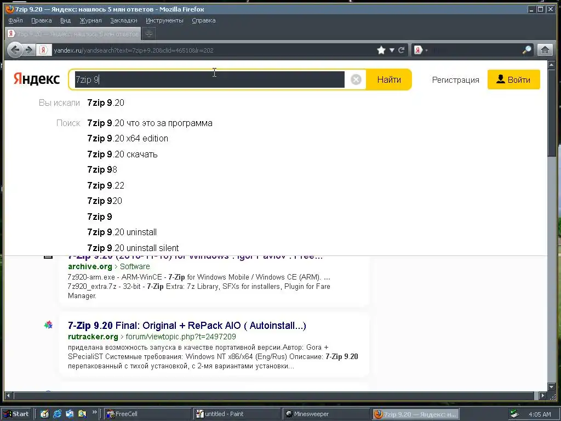561x421 pixels.
Task: Click the 4:05 AM system clock
Action: pyautogui.click(x=540, y=414)
